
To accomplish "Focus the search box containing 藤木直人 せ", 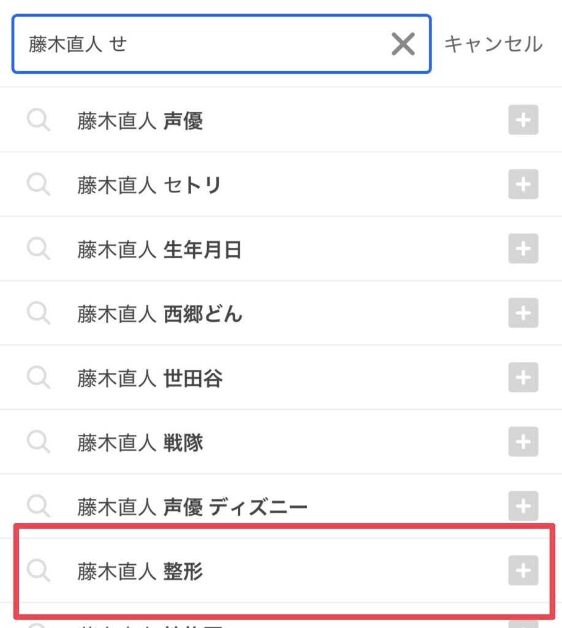I will pyautogui.click(x=221, y=44).
